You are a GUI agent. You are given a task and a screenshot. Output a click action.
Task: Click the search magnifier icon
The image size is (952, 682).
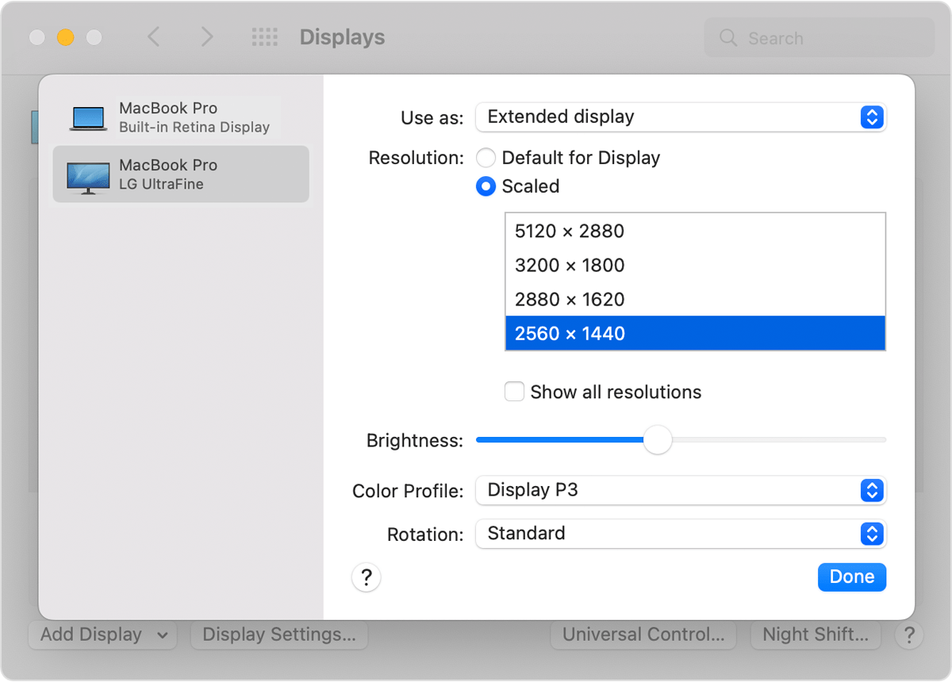pos(727,37)
